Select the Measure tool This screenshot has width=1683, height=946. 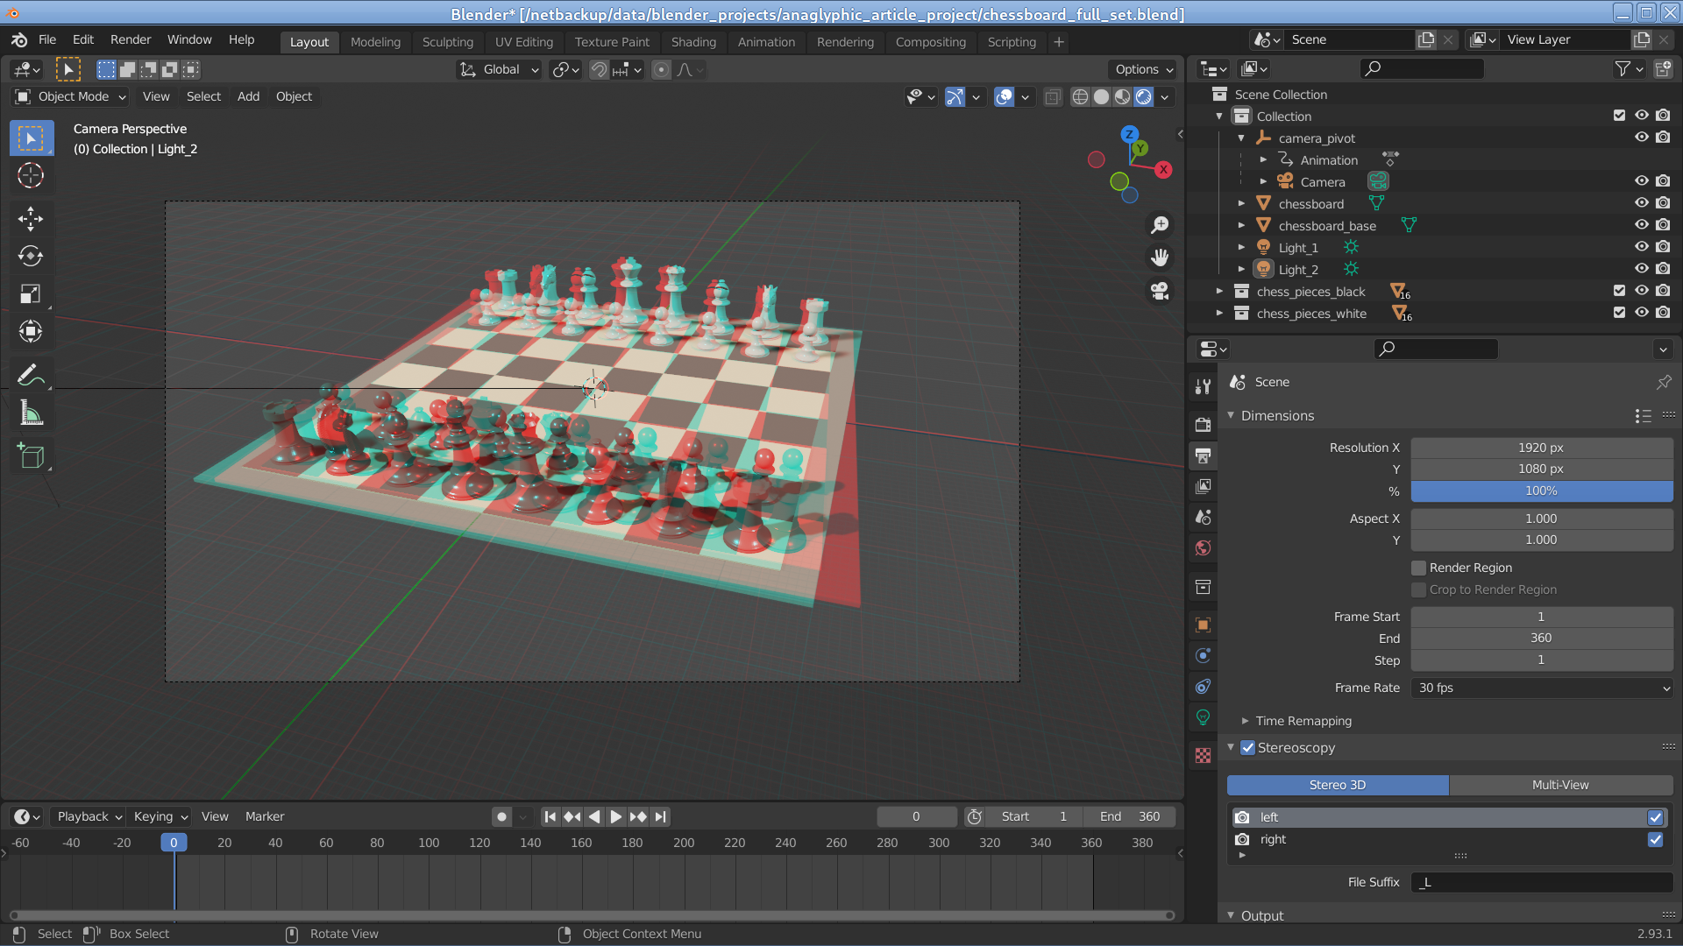(x=31, y=413)
